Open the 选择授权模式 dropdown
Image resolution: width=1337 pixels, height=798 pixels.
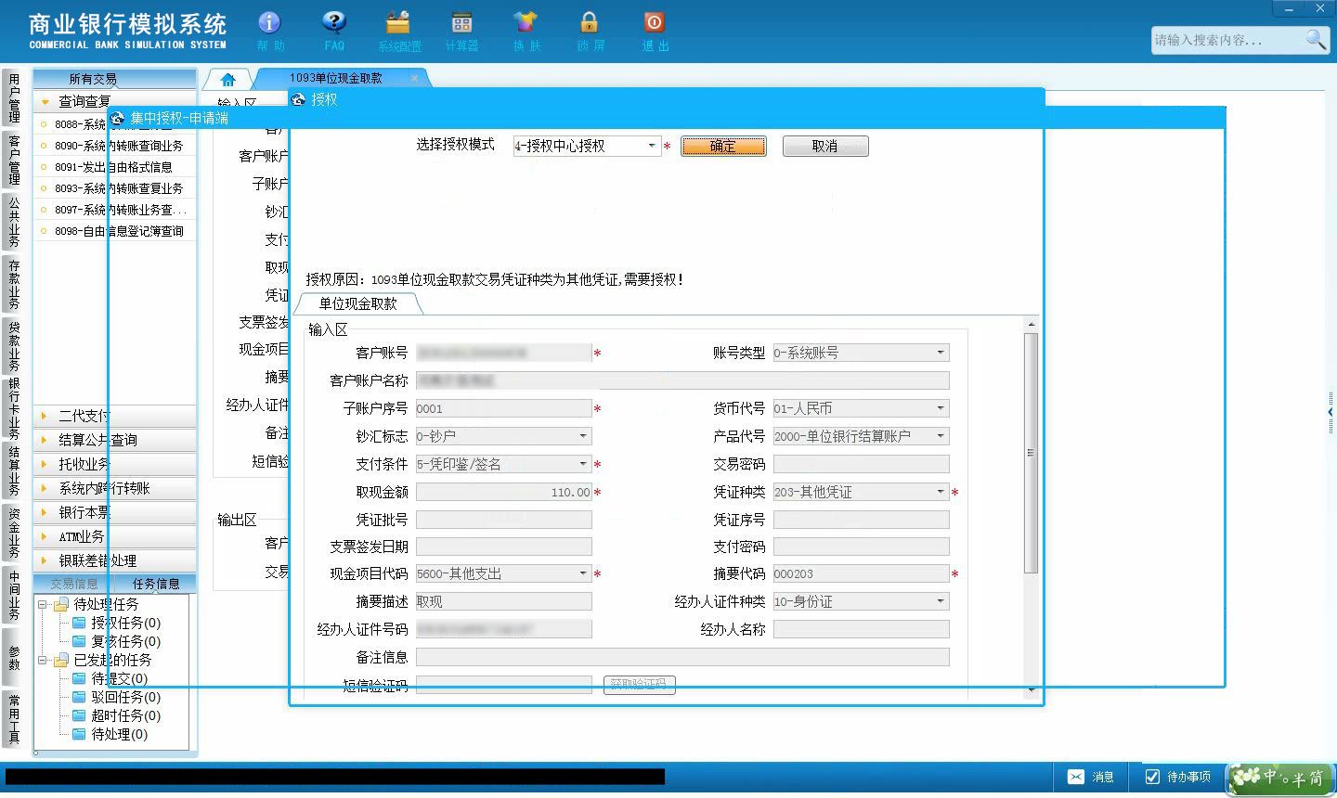(652, 146)
